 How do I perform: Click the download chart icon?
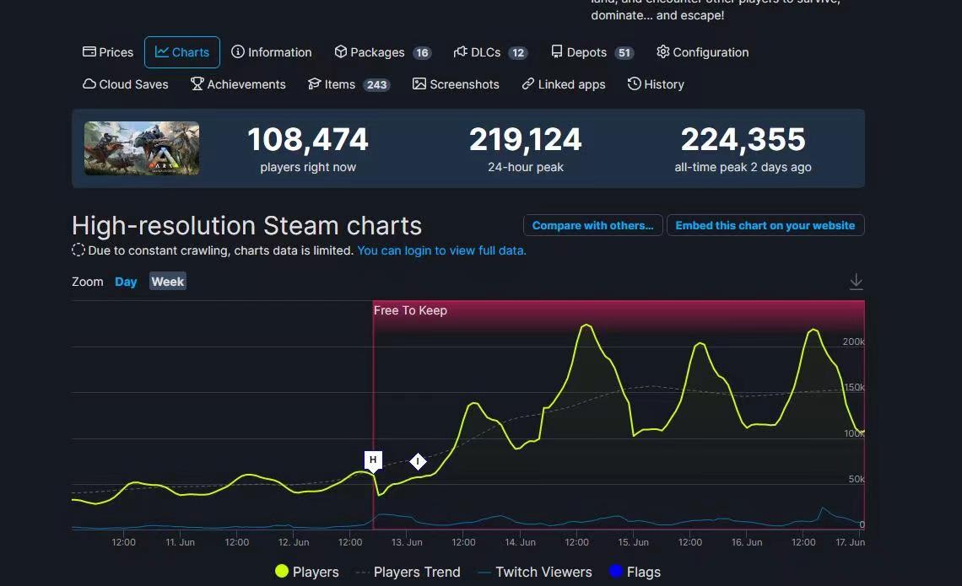[x=856, y=281]
